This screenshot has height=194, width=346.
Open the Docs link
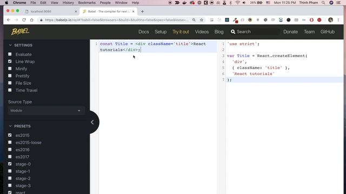(x=144, y=32)
